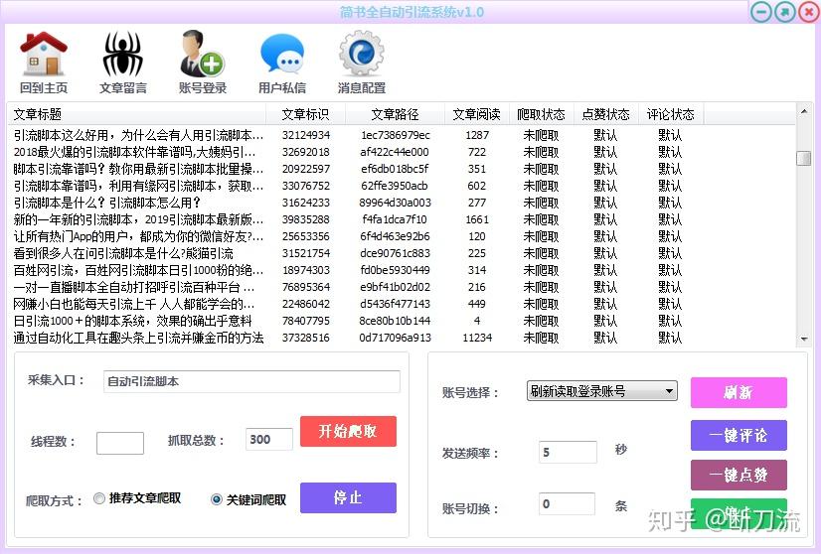The width and height of the screenshot is (821, 554).
Task: Click 未爬取 status in row 32692018
Action: point(541,152)
